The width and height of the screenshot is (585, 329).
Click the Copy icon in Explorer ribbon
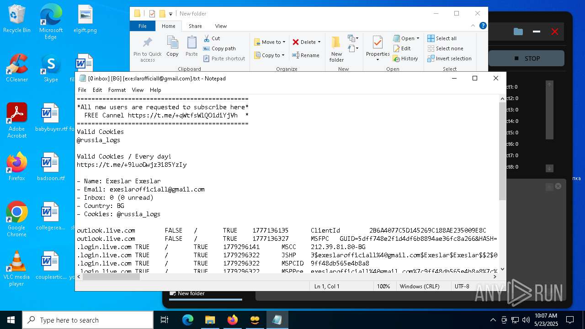click(172, 47)
